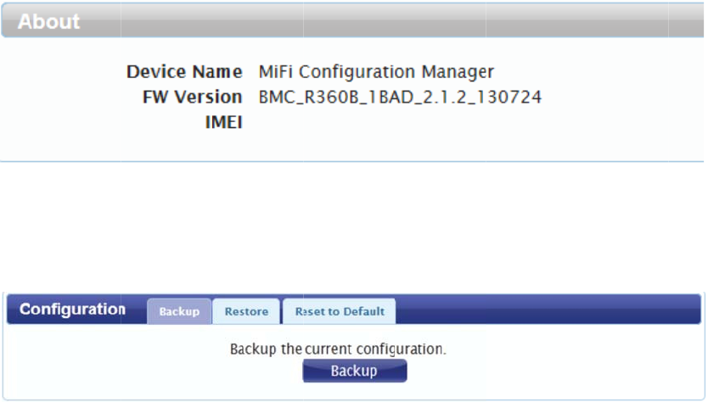Open the Restore tab

tap(246, 311)
